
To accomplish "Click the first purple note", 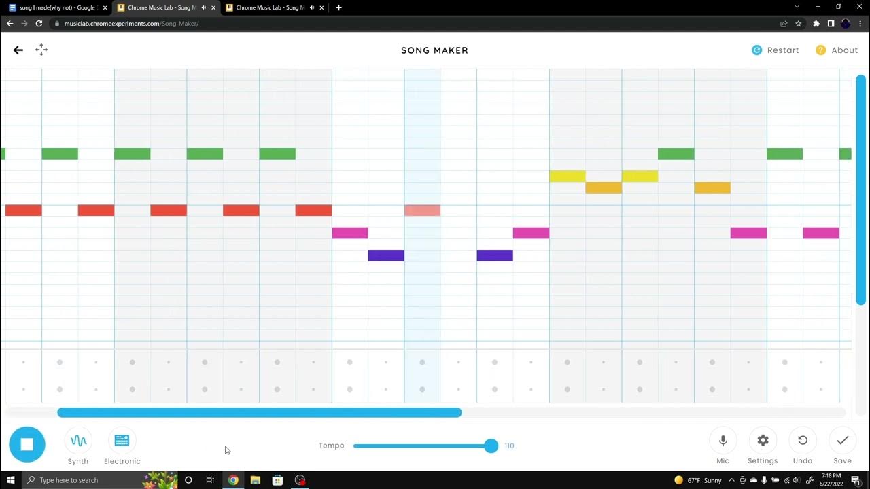I will pyautogui.click(x=386, y=255).
